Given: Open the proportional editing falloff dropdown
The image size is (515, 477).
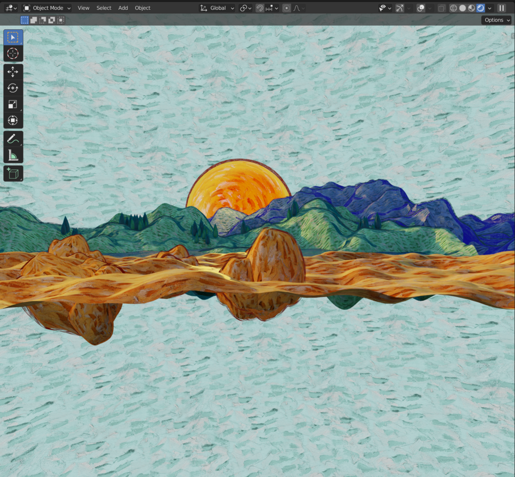Looking at the screenshot, I should (299, 8).
